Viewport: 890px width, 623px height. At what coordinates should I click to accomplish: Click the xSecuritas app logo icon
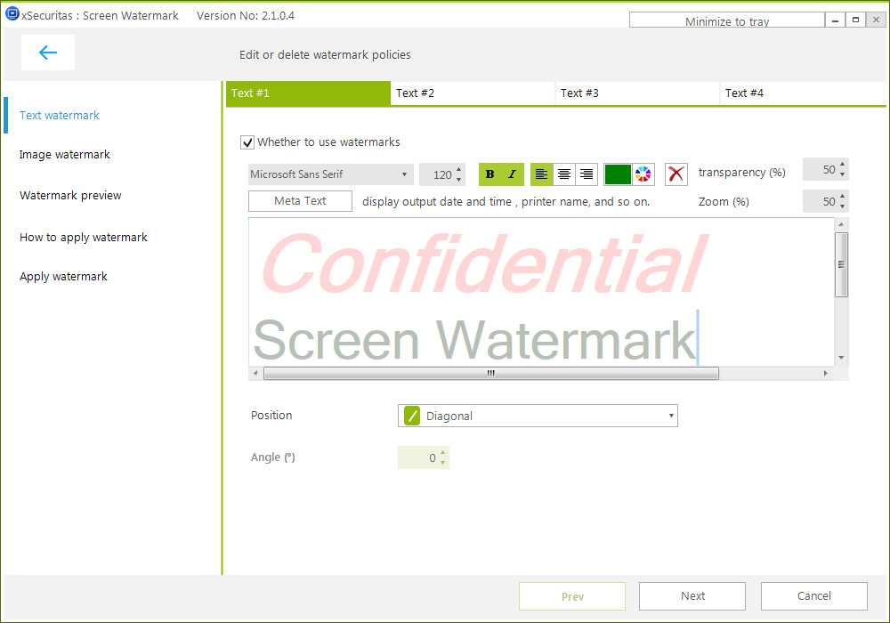(x=12, y=14)
